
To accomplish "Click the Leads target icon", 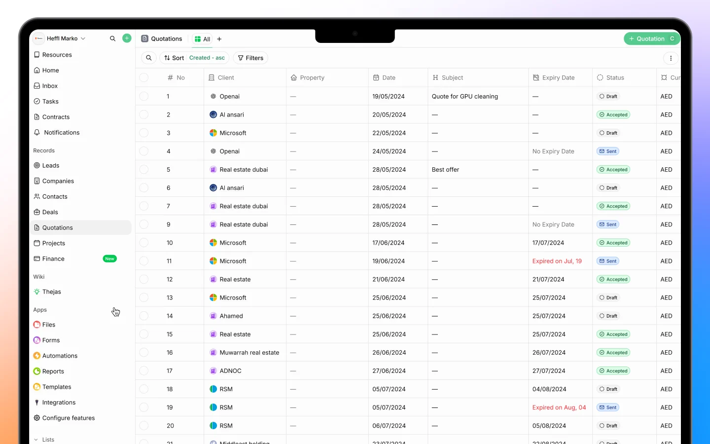I will 37,166.
